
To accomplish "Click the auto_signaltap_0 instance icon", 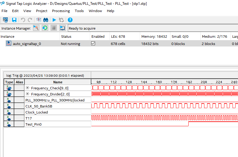I will coord(9,43).
